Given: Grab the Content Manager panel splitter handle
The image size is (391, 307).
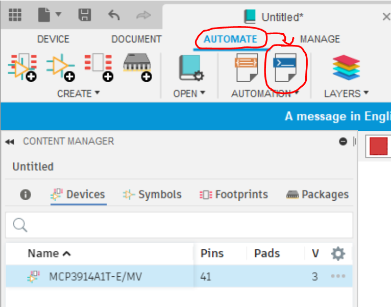Looking at the screenshot, I should [355, 141].
